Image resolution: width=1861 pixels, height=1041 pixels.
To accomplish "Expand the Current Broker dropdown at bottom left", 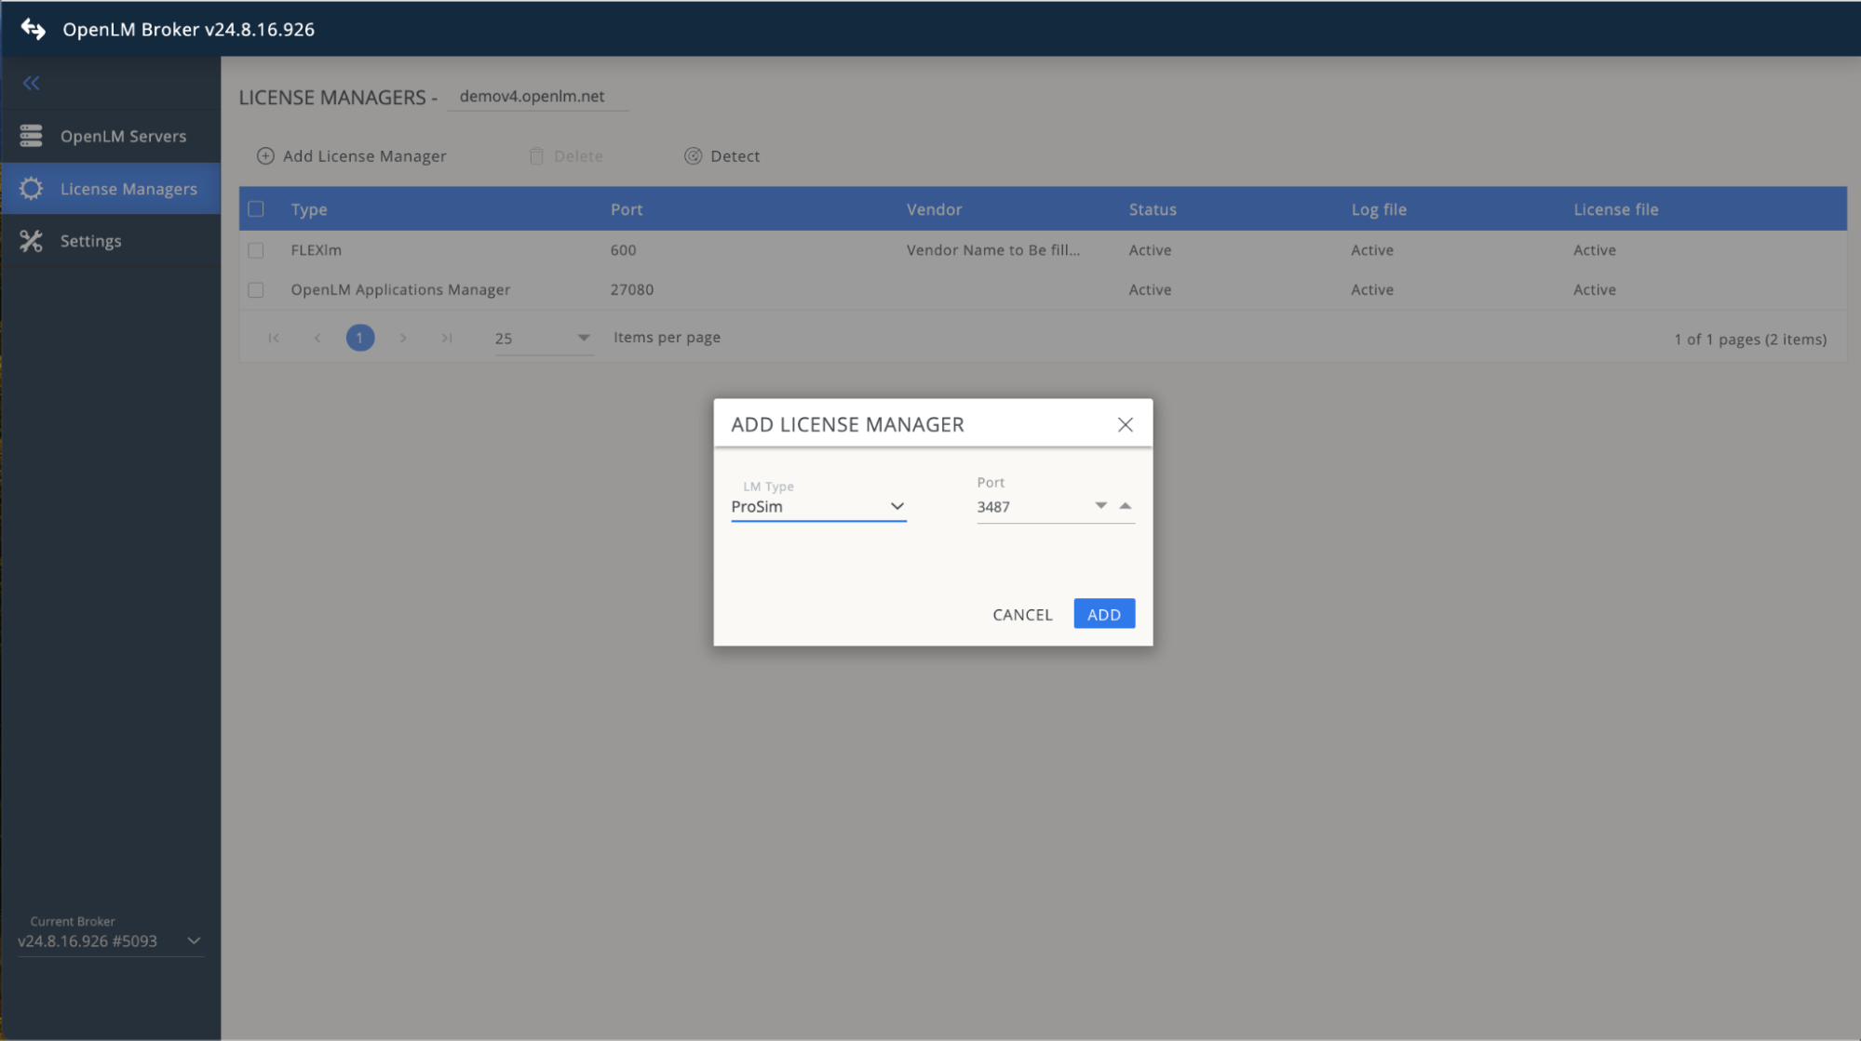I will 194,941.
